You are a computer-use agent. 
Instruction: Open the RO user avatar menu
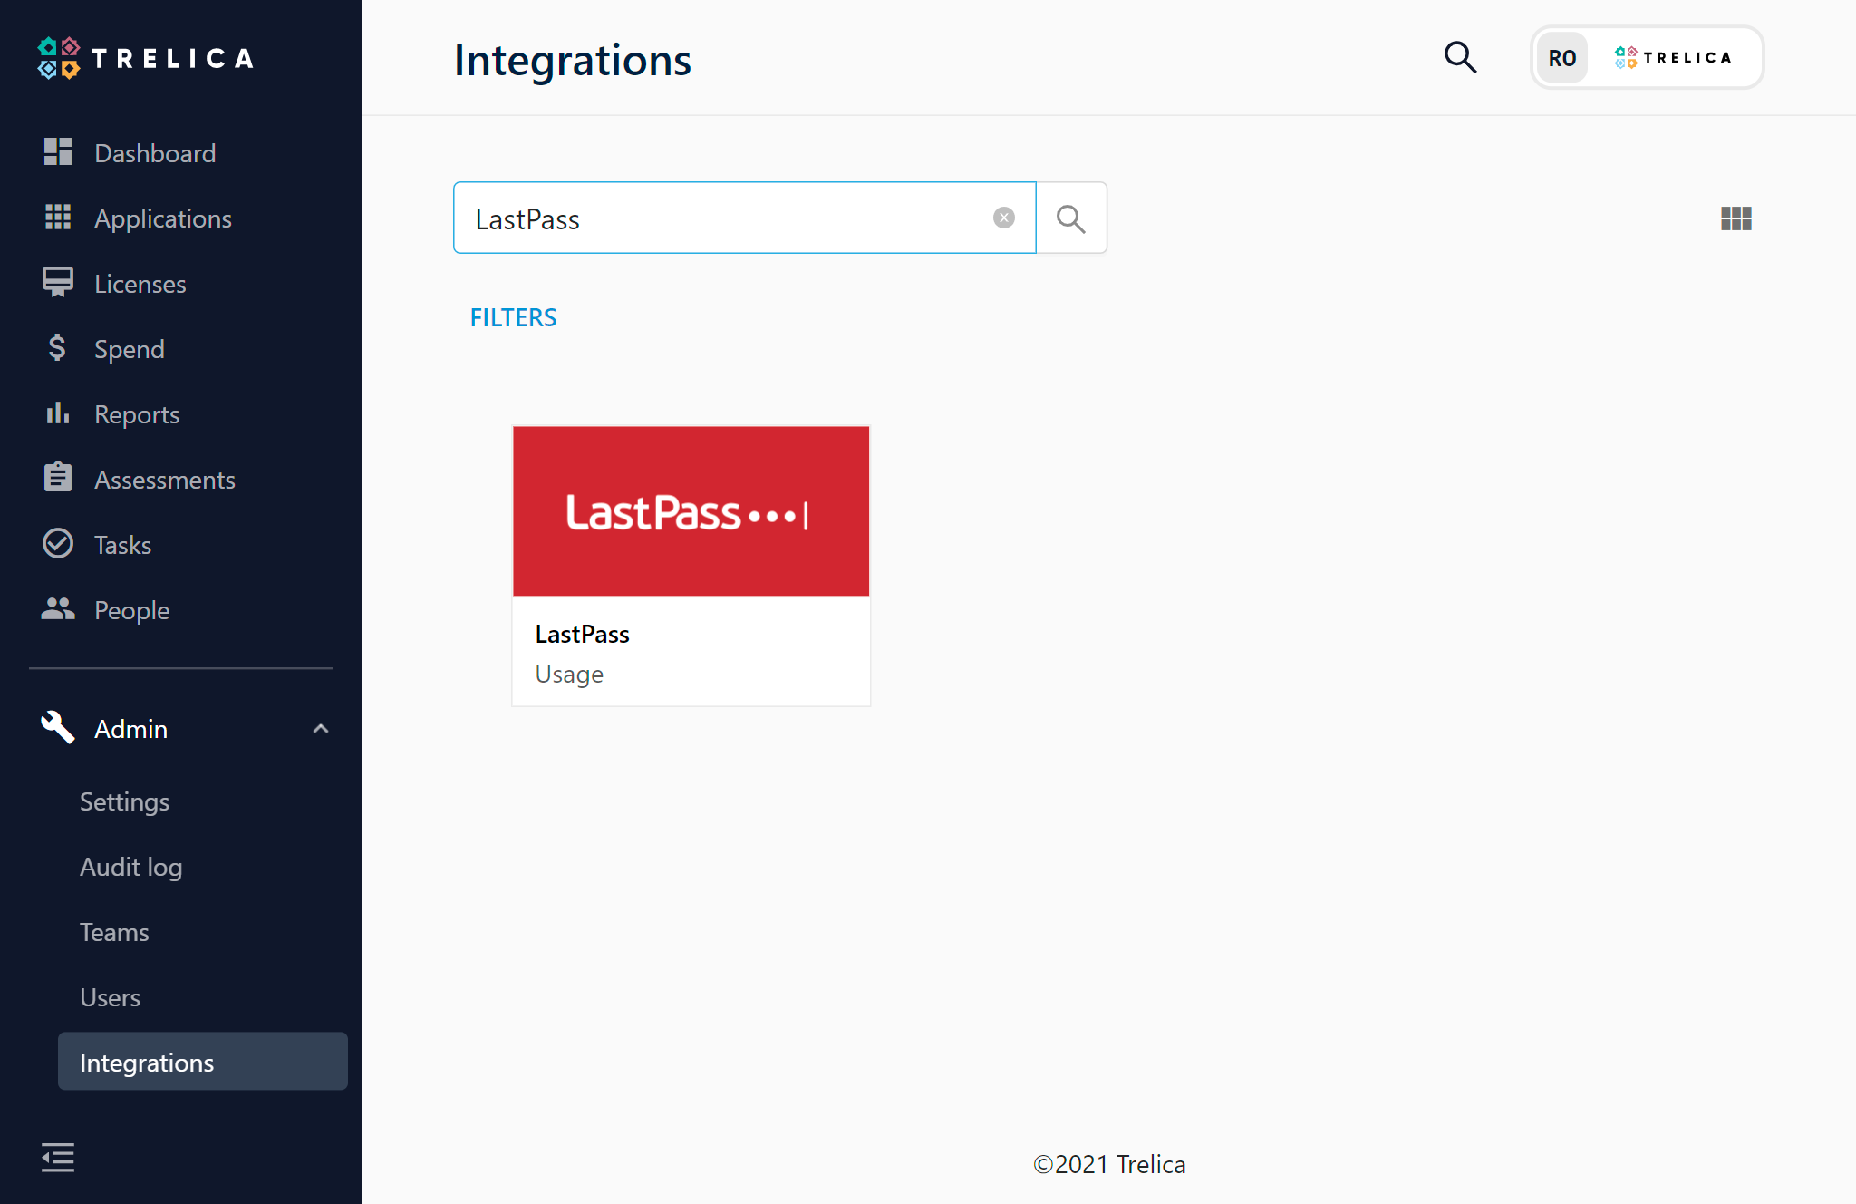pyautogui.click(x=1562, y=57)
